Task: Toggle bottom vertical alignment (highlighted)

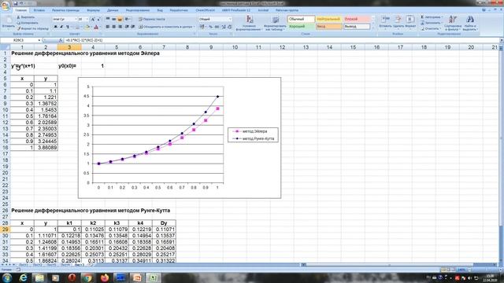Action: [x=120, y=19]
